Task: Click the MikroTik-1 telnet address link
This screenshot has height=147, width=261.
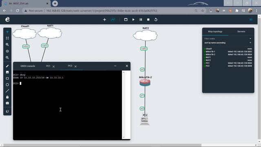Action: click(x=240, y=52)
